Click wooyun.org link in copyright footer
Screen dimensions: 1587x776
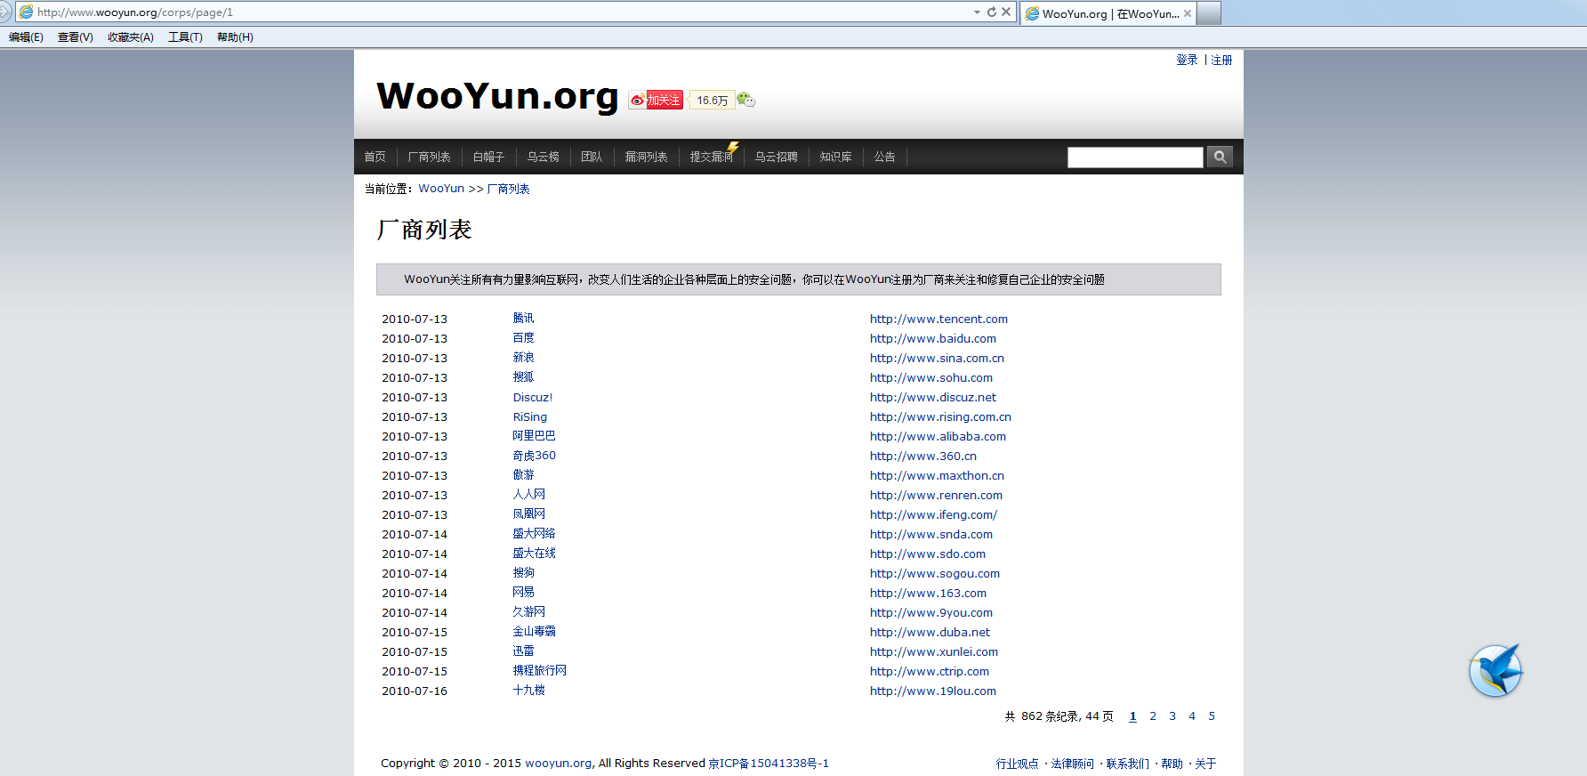click(x=558, y=764)
